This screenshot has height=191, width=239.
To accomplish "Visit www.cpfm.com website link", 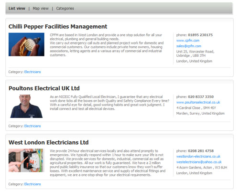I will (x=188, y=41).
